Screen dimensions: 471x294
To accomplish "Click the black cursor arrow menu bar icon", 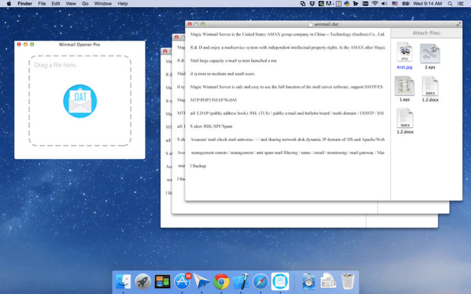I will pyautogui.click(x=356, y=4).
